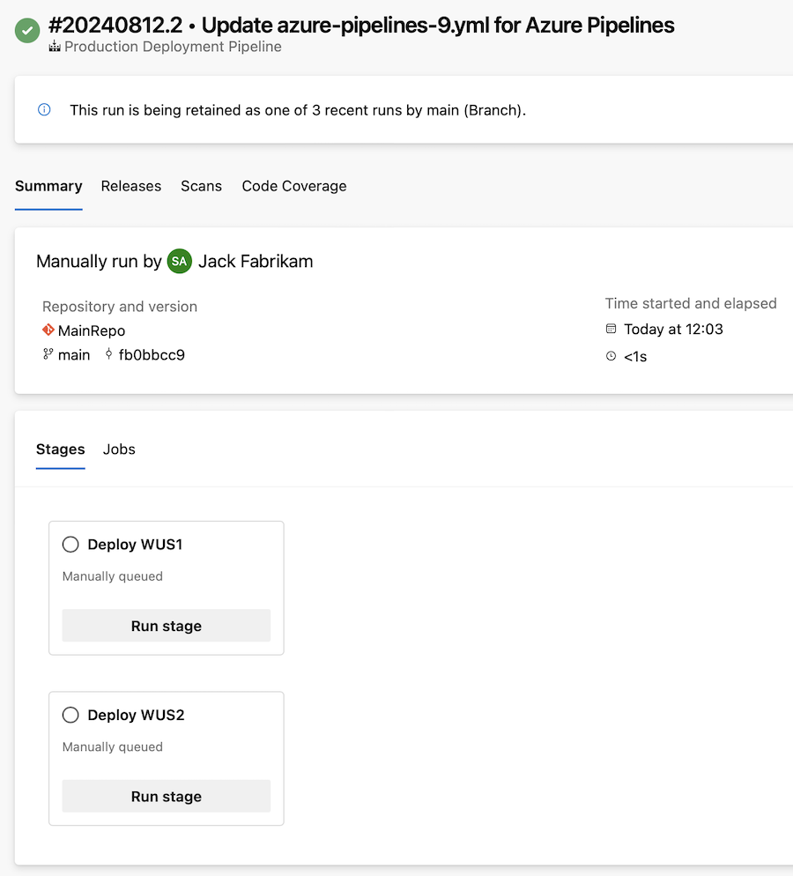Click the clock icon next to <1s
Viewport: 793px width, 876px height.
point(611,356)
